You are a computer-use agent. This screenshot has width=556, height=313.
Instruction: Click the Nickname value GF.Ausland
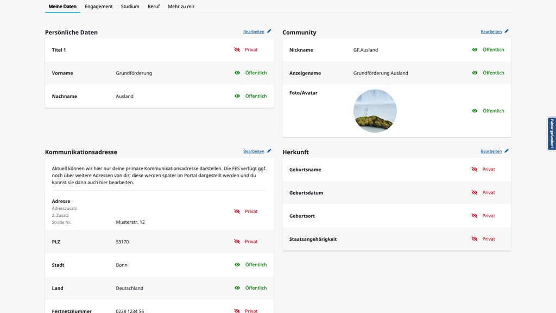pyautogui.click(x=365, y=50)
